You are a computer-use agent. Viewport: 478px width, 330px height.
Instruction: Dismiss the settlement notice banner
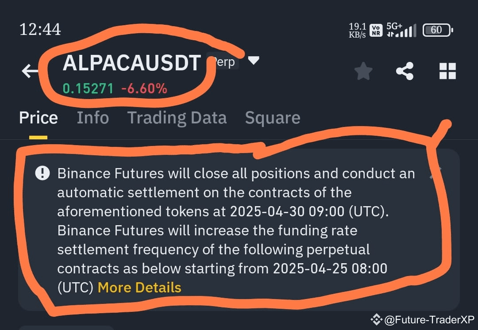436,172
